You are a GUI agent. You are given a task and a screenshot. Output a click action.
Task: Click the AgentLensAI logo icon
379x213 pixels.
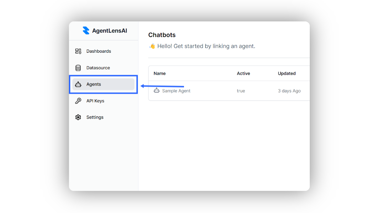click(86, 31)
